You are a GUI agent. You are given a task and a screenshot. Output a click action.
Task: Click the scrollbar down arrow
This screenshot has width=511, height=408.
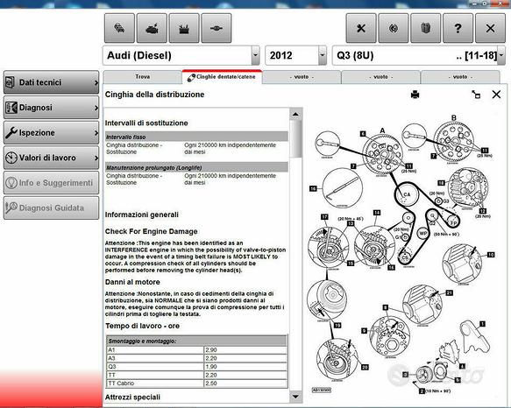point(295,397)
